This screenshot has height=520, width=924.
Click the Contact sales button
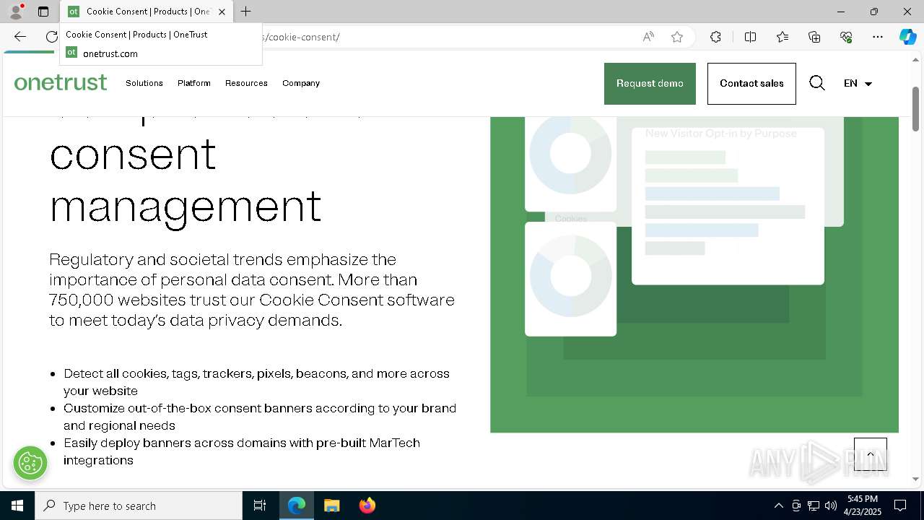751,84
